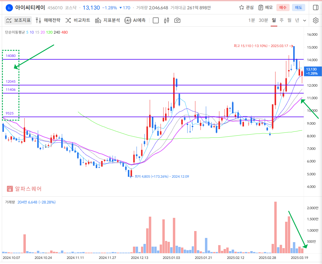This screenshot has height=264, width=322.
Task: Click the 2024.12.13 date axis label
Action: pos(140,258)
